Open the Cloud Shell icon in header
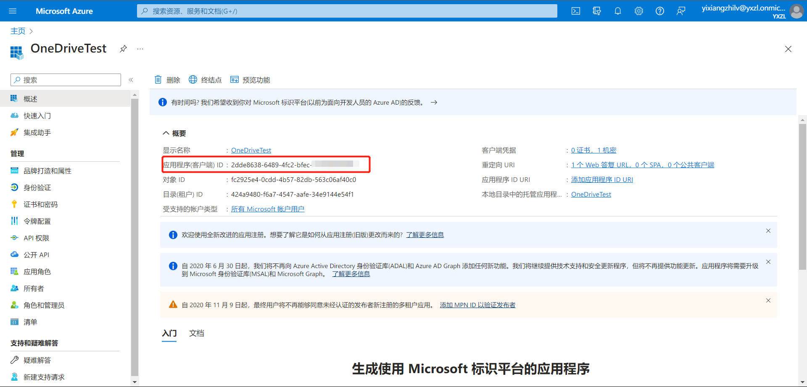The height and width of the screenshot is (387, 807). point(576,11)
